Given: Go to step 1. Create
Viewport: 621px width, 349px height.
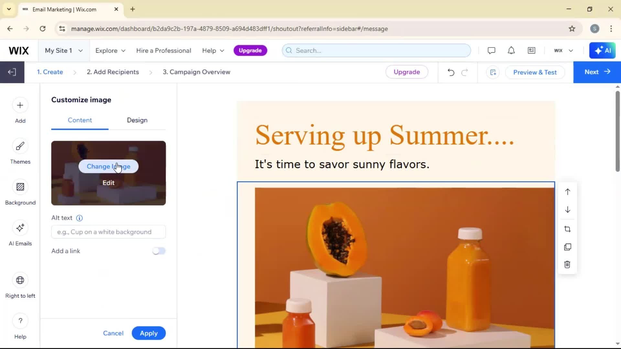Looking at the screenshot, I should [50, 72].
